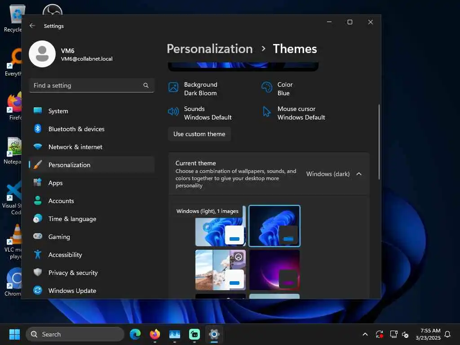Open Windows Update settings
The width and height of the screenshot is (460, 345).
pos(92,291)
